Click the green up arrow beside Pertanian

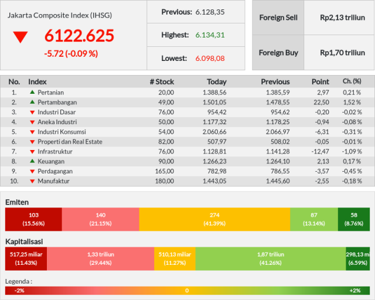coord(32,92)
